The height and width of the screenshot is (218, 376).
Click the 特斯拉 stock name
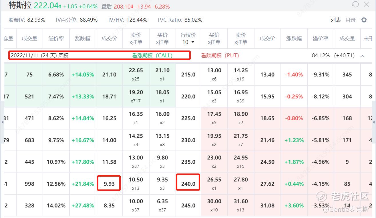[20, 5]
